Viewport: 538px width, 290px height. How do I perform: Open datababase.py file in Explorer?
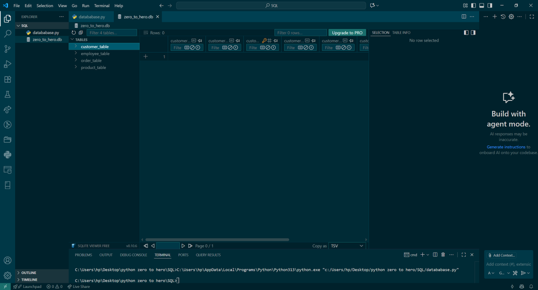coord(45,33)
